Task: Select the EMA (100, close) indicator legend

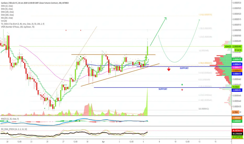Action: coord(7,12)
